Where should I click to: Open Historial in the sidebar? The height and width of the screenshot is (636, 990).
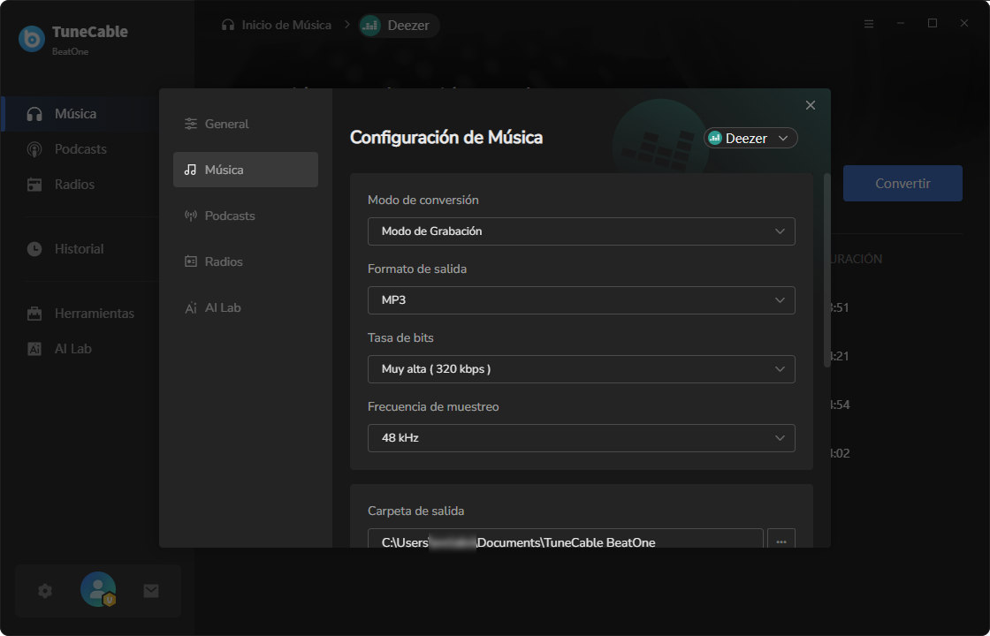tap(79, 249)
